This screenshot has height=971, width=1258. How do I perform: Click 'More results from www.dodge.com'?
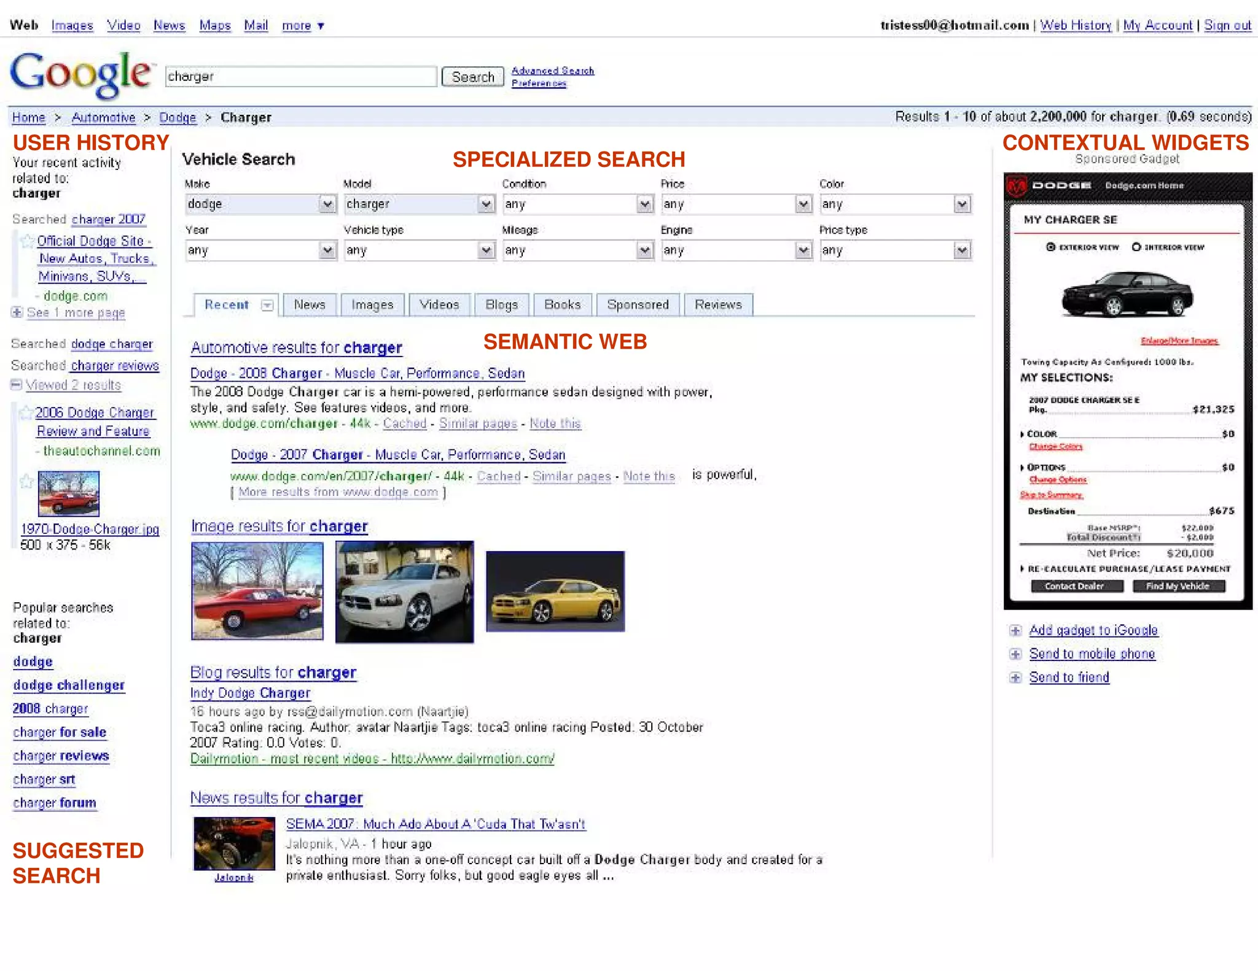point(338,492)
